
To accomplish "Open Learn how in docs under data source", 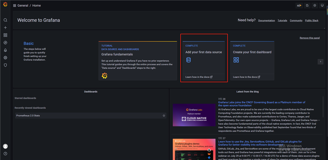I will (x=199, y=77).
